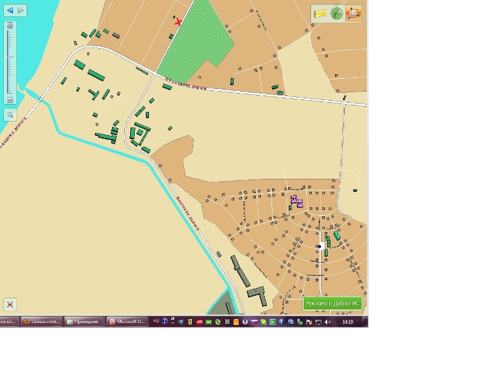Open the Проводник taskbar window
This screenshot has width=488, height=390.
click(84, 322)
